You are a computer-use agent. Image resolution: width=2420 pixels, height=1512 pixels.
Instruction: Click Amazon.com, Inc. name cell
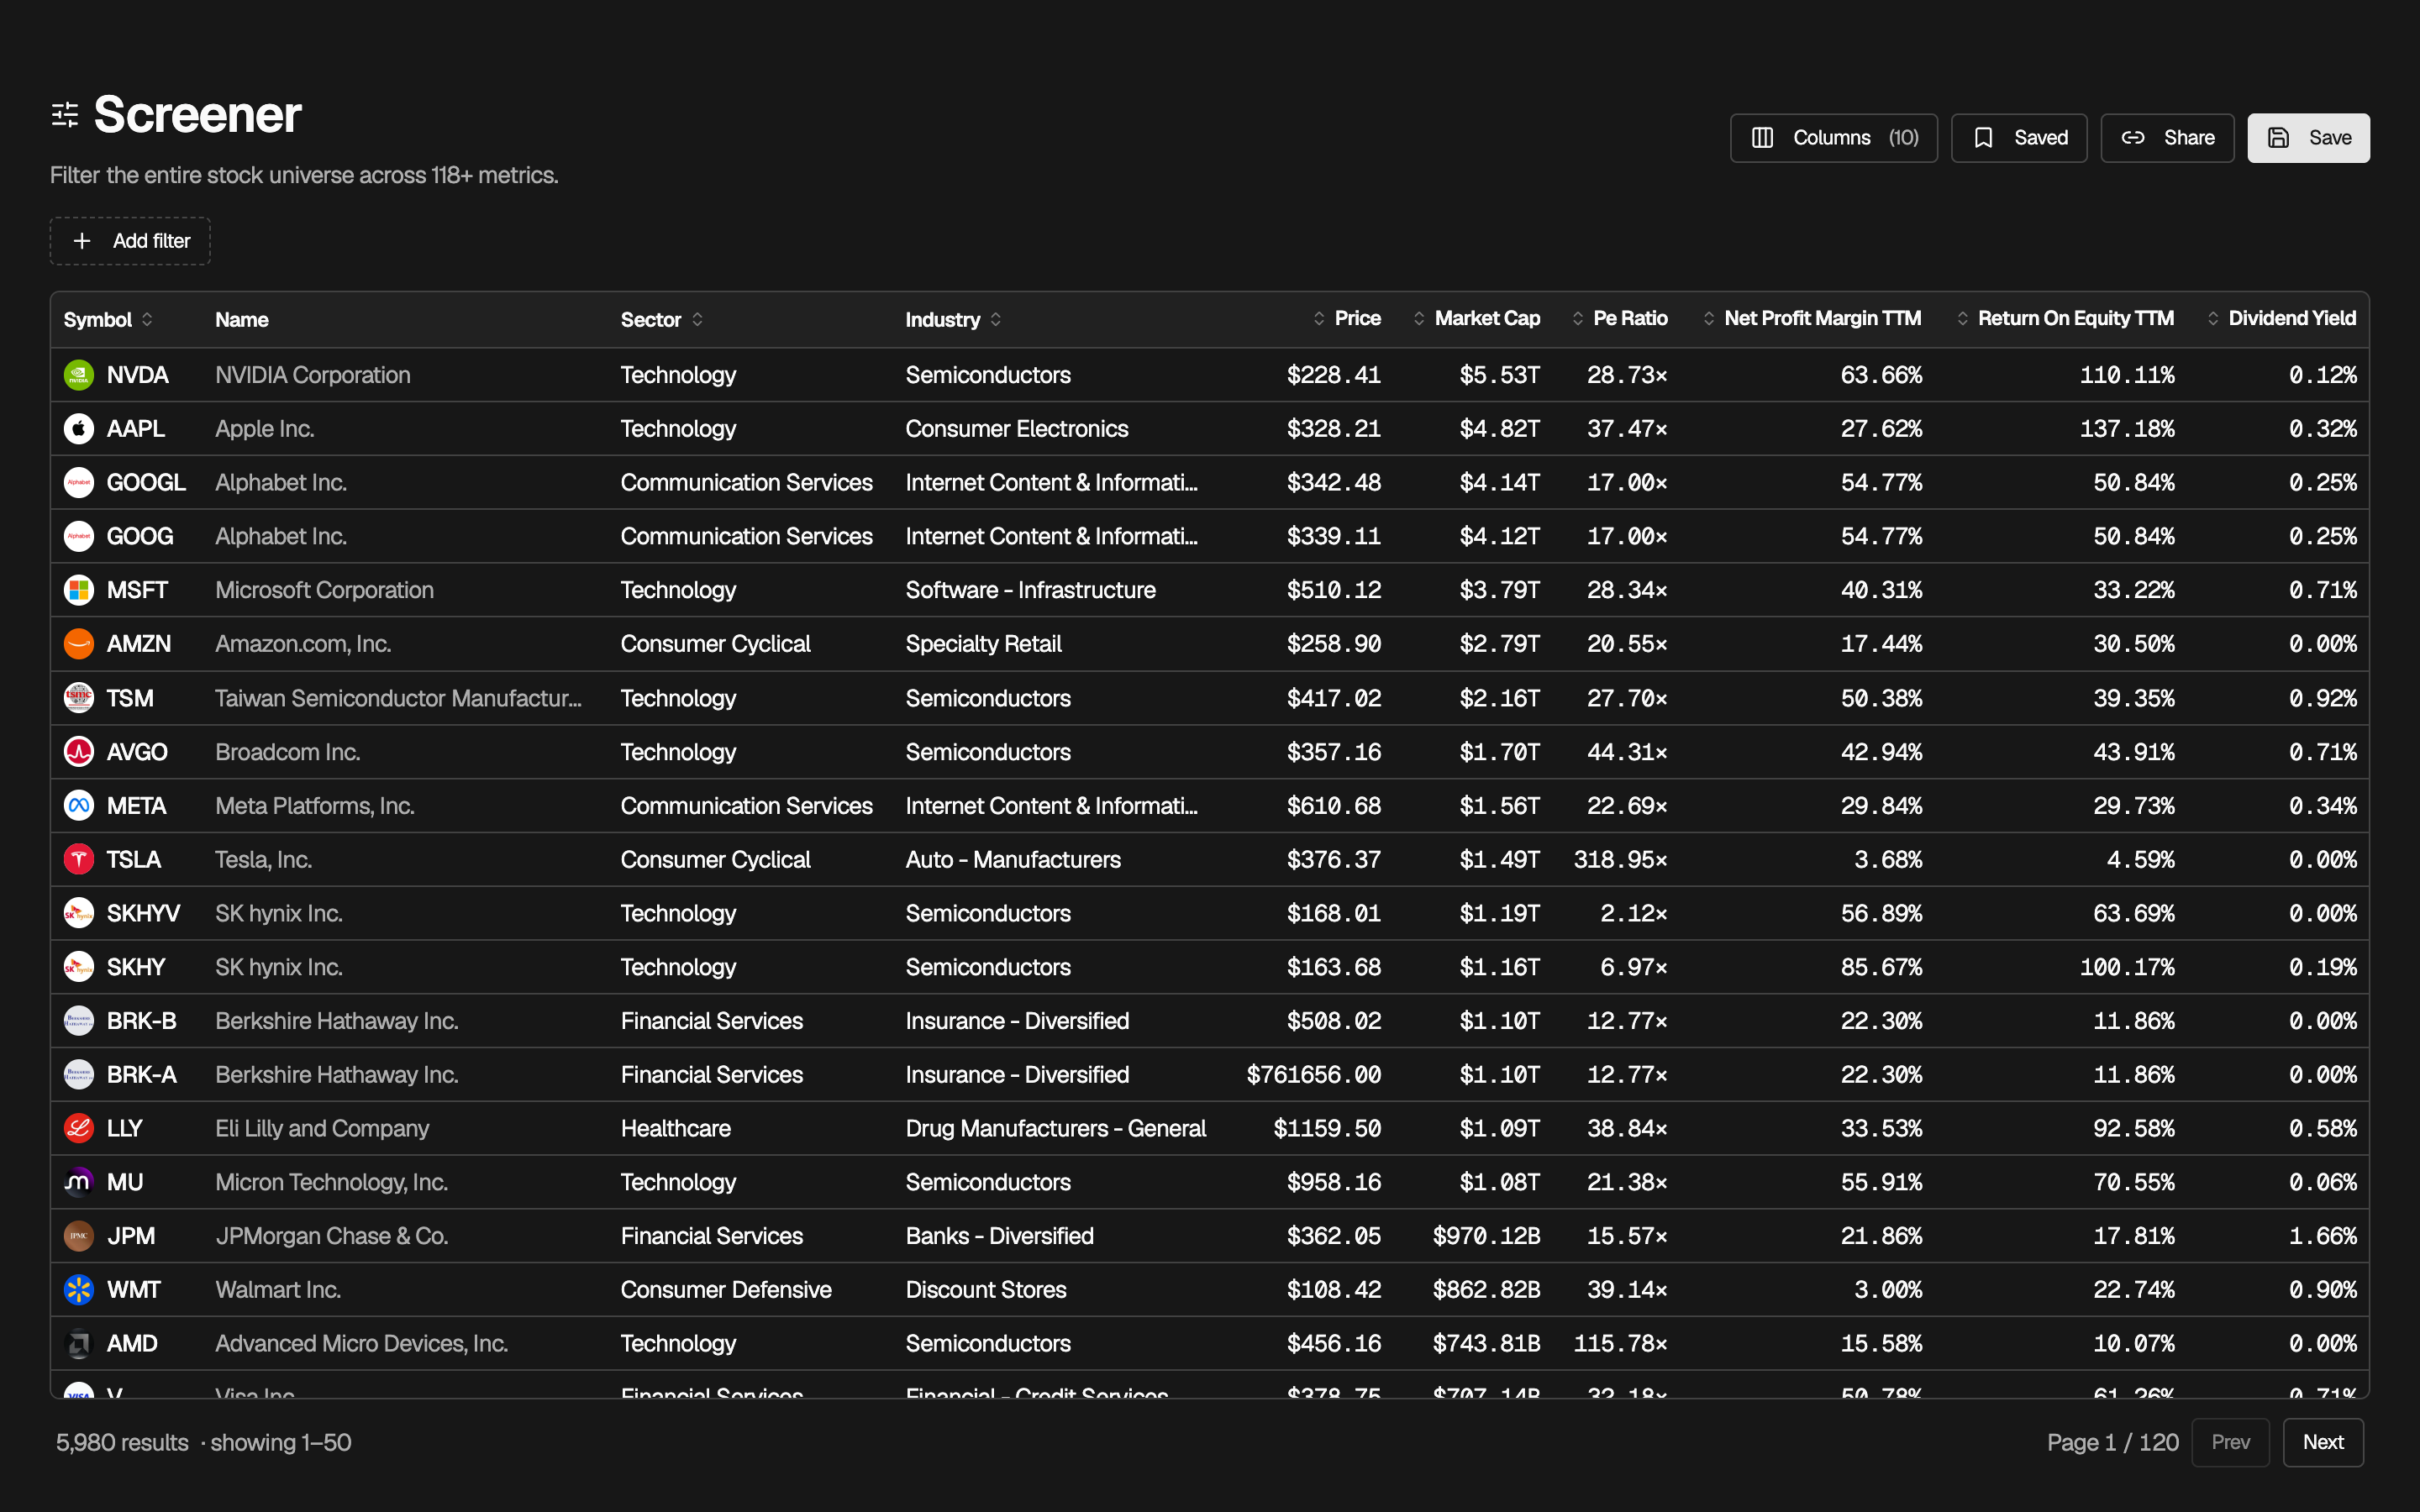pyautogui.click(x=303, y=644)
